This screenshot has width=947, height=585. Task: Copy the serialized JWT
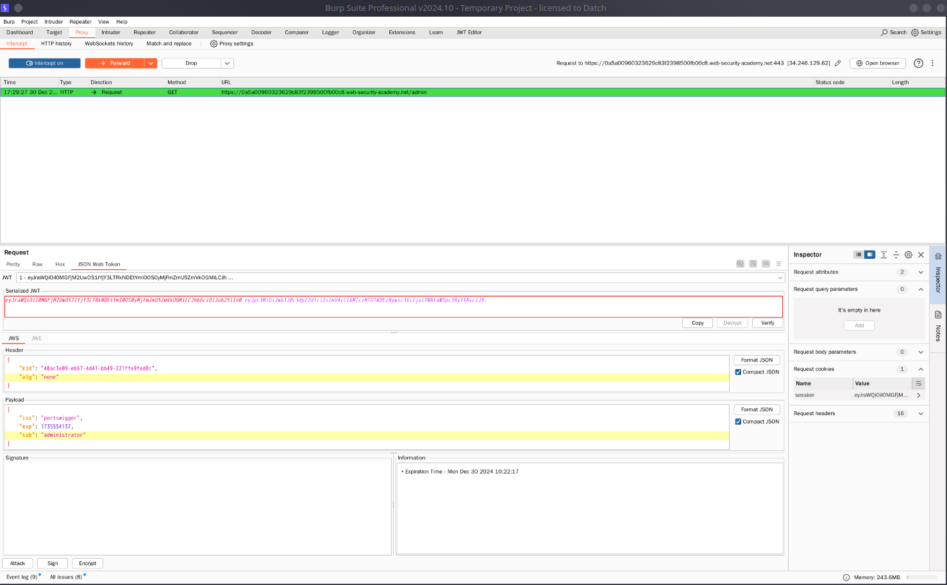point(698,323)
